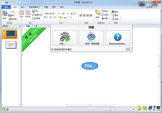The width and height of the screenshot is (162, 113).
Task: Open the 文件 file menu
Action: [x=6, y=7]
